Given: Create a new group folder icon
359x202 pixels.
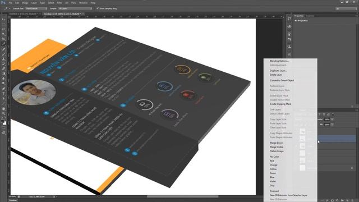Looking at the screenshot, I should coord(343,200).
